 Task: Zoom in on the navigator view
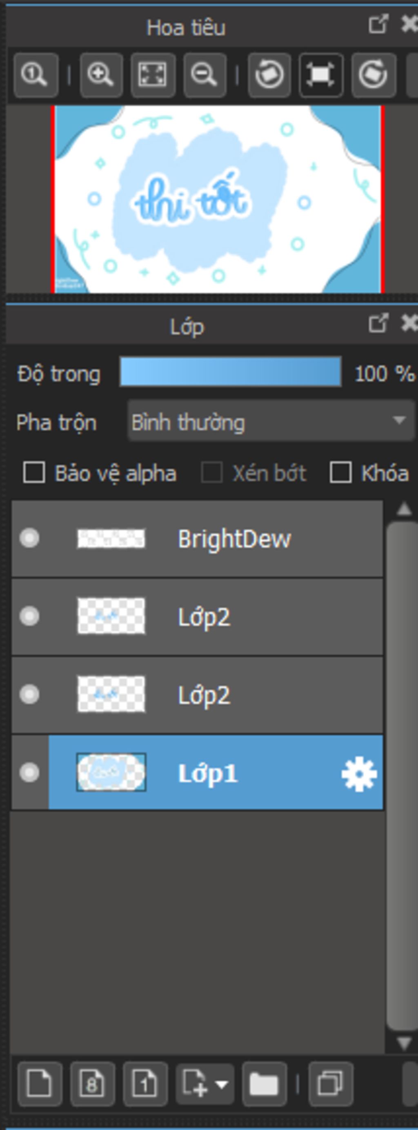[101, 75]
